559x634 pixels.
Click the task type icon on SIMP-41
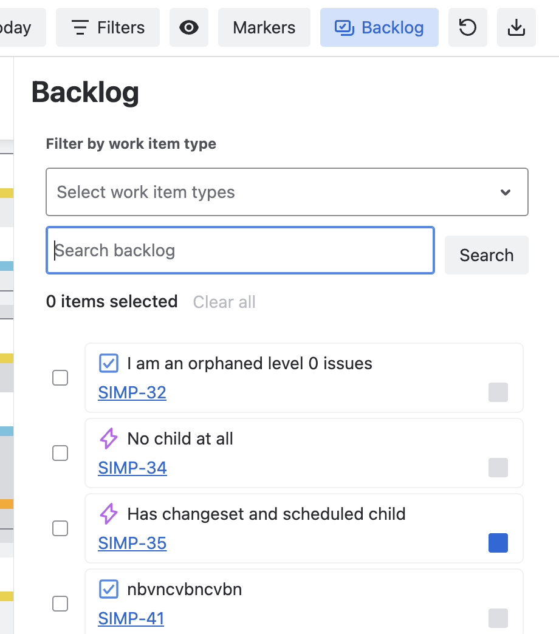click(x=108, y=589)
